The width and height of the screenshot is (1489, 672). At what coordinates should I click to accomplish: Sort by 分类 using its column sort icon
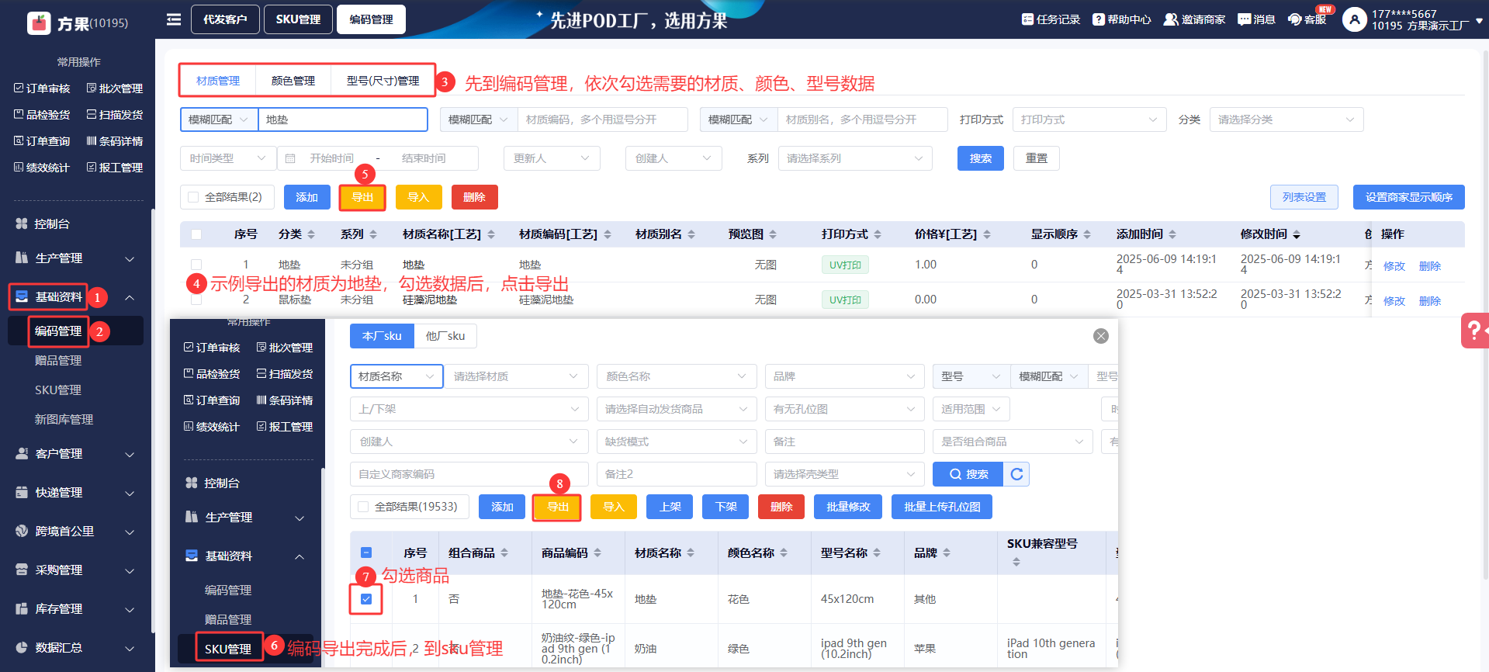coord(311,234)
